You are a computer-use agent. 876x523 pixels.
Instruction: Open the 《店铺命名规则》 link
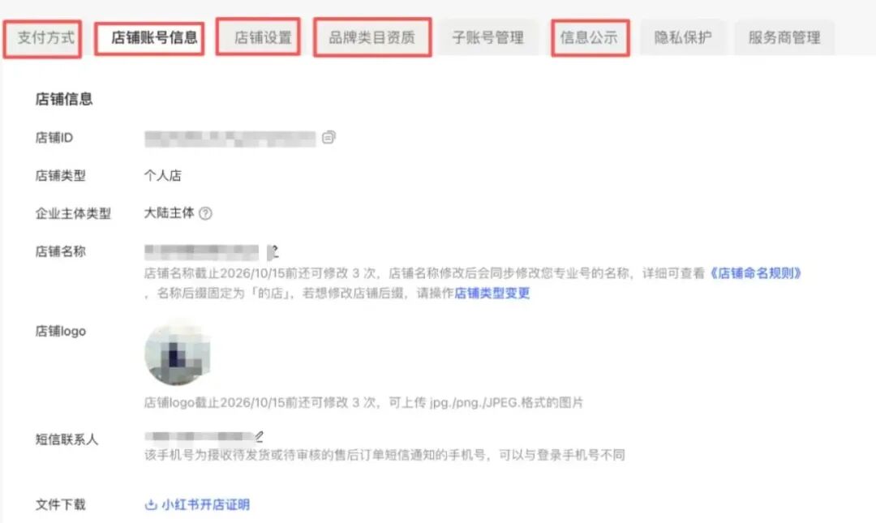point(755,273)
